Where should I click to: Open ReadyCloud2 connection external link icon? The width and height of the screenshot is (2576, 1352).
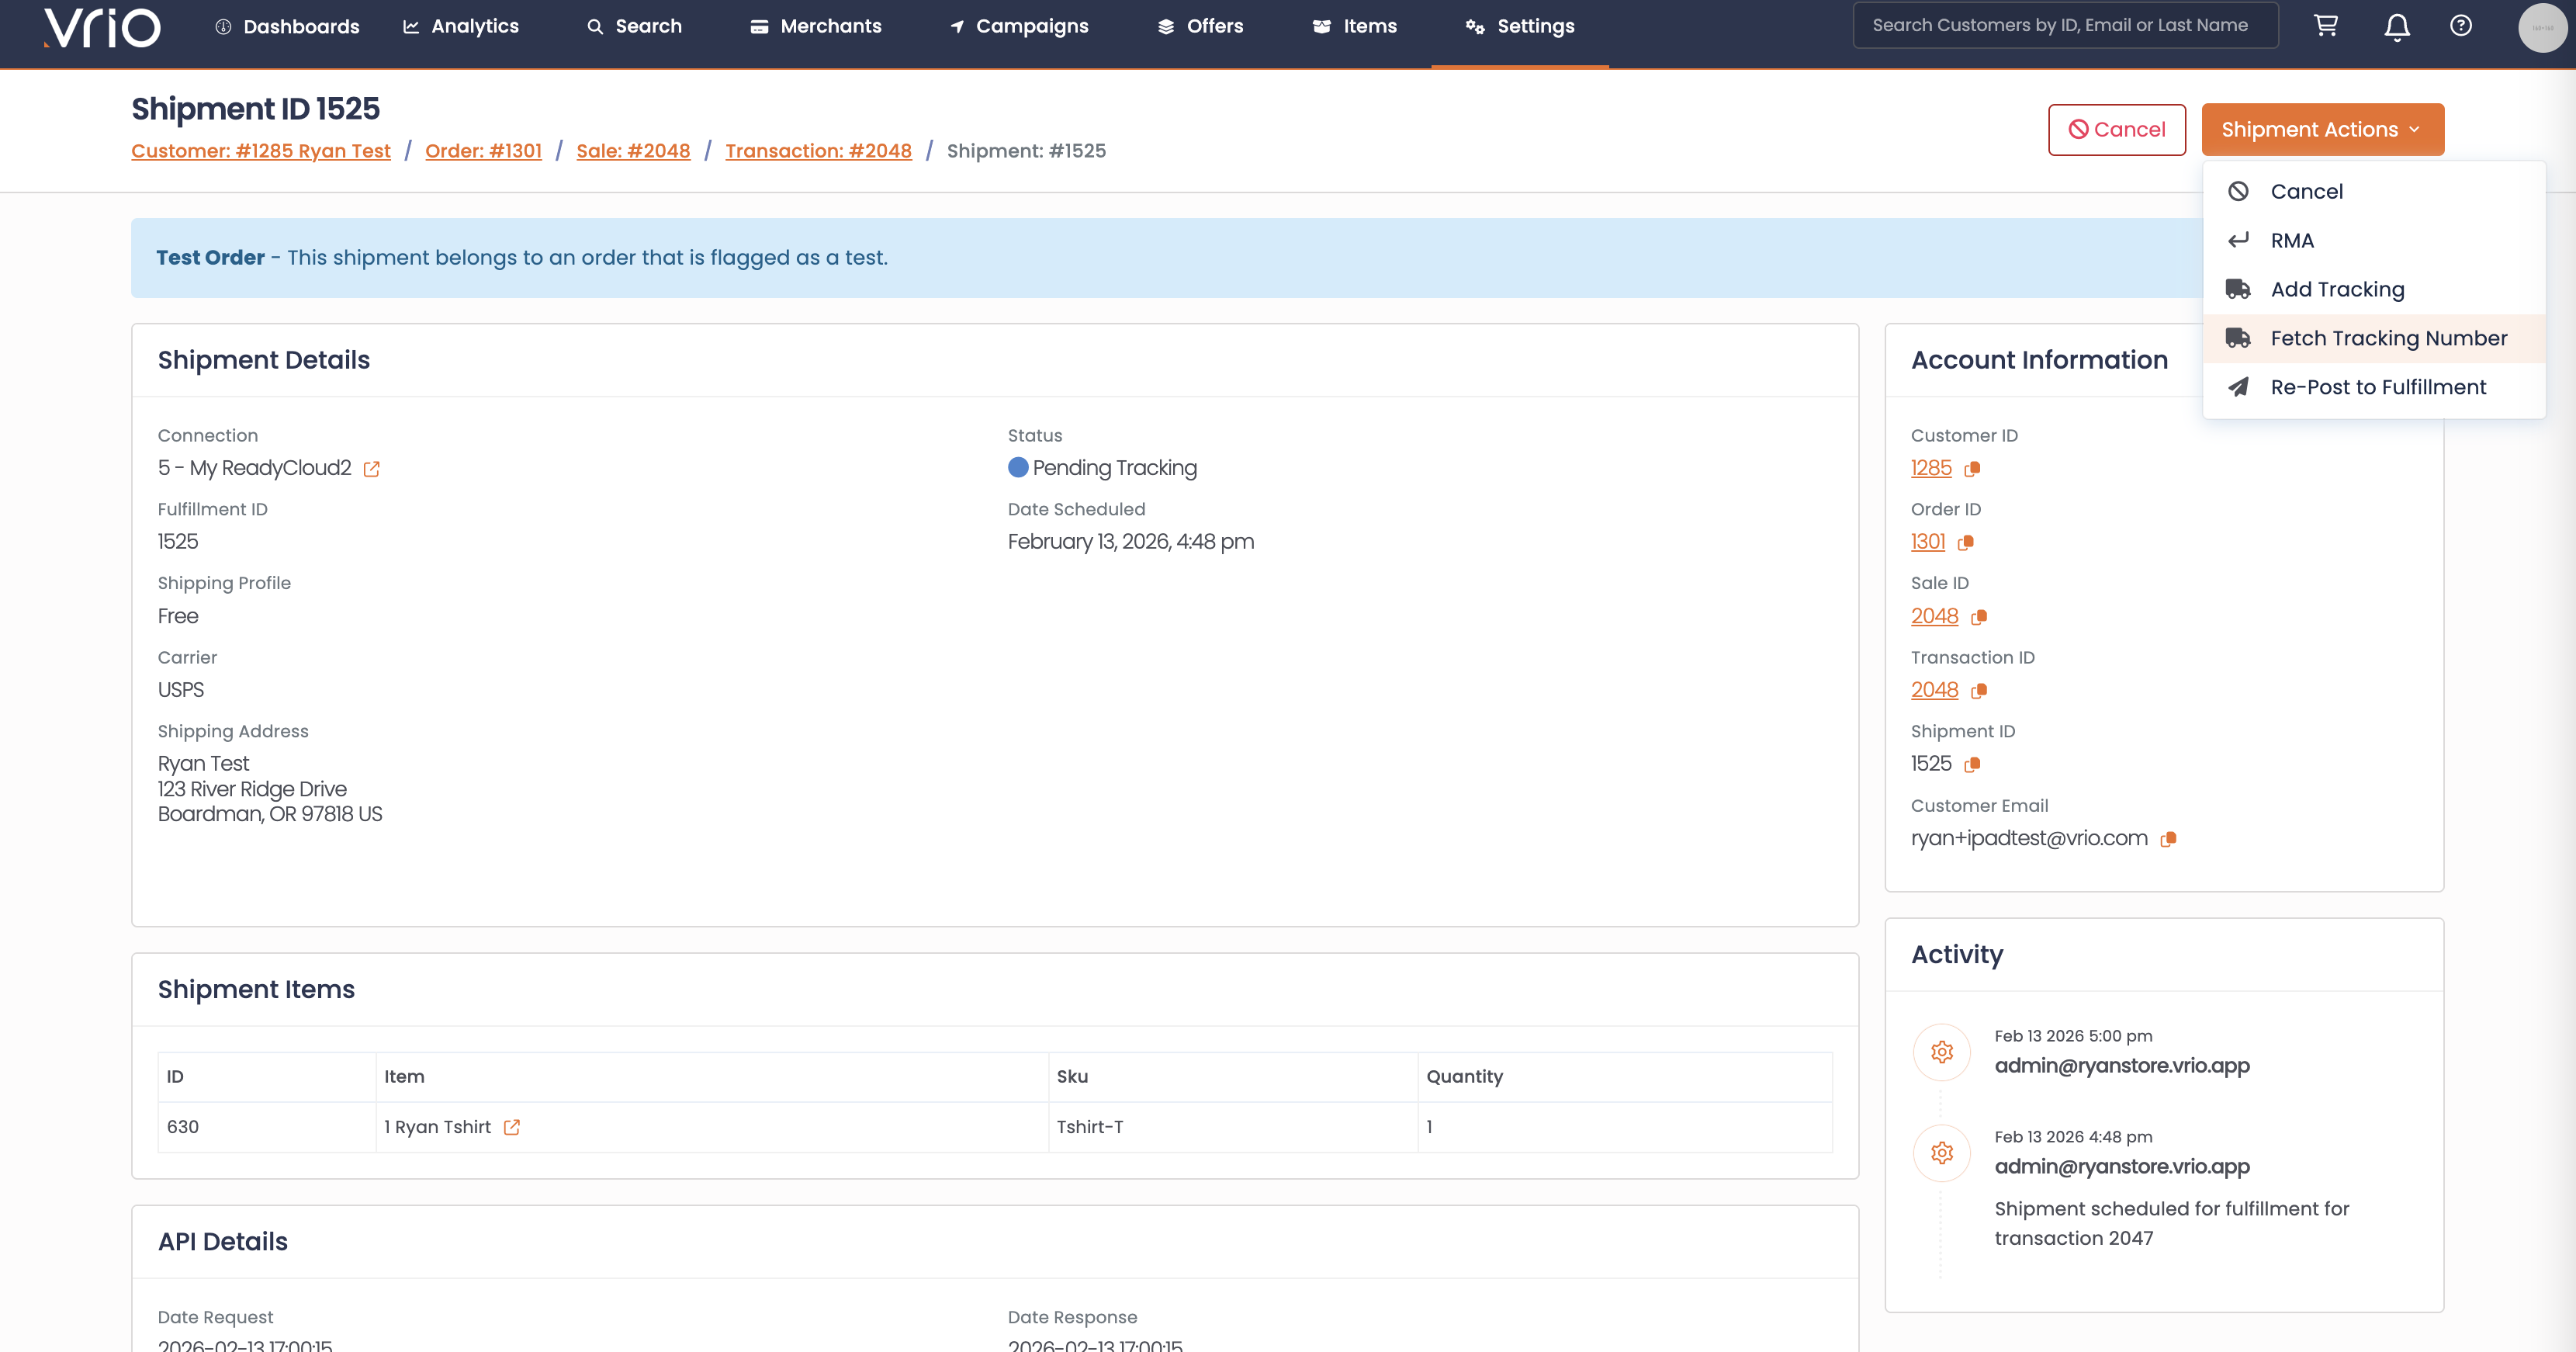(372, 469)
